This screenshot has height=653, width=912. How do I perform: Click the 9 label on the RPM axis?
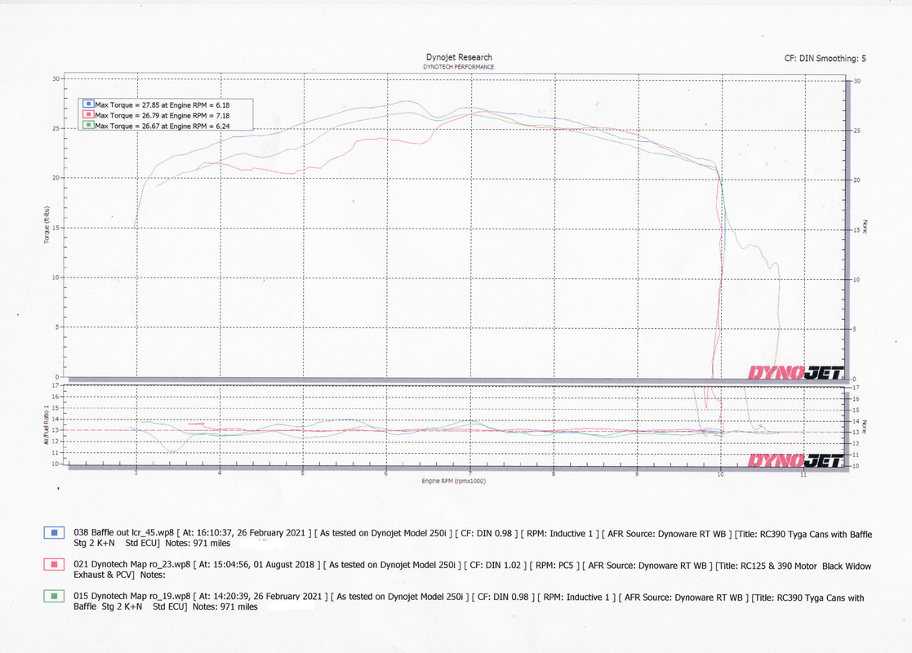tap(637, 474)
